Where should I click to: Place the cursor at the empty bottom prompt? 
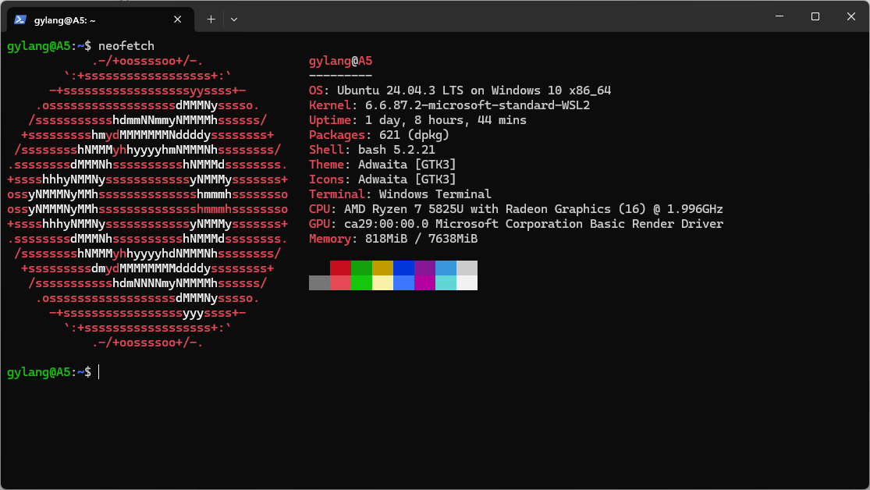(x=99, y=372)
